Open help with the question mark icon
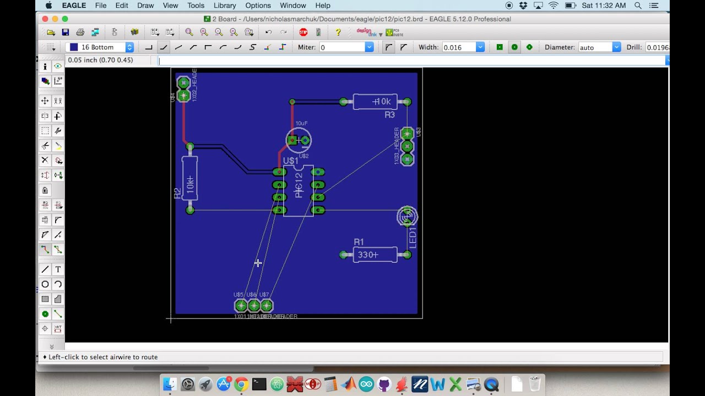 (338, 32)
